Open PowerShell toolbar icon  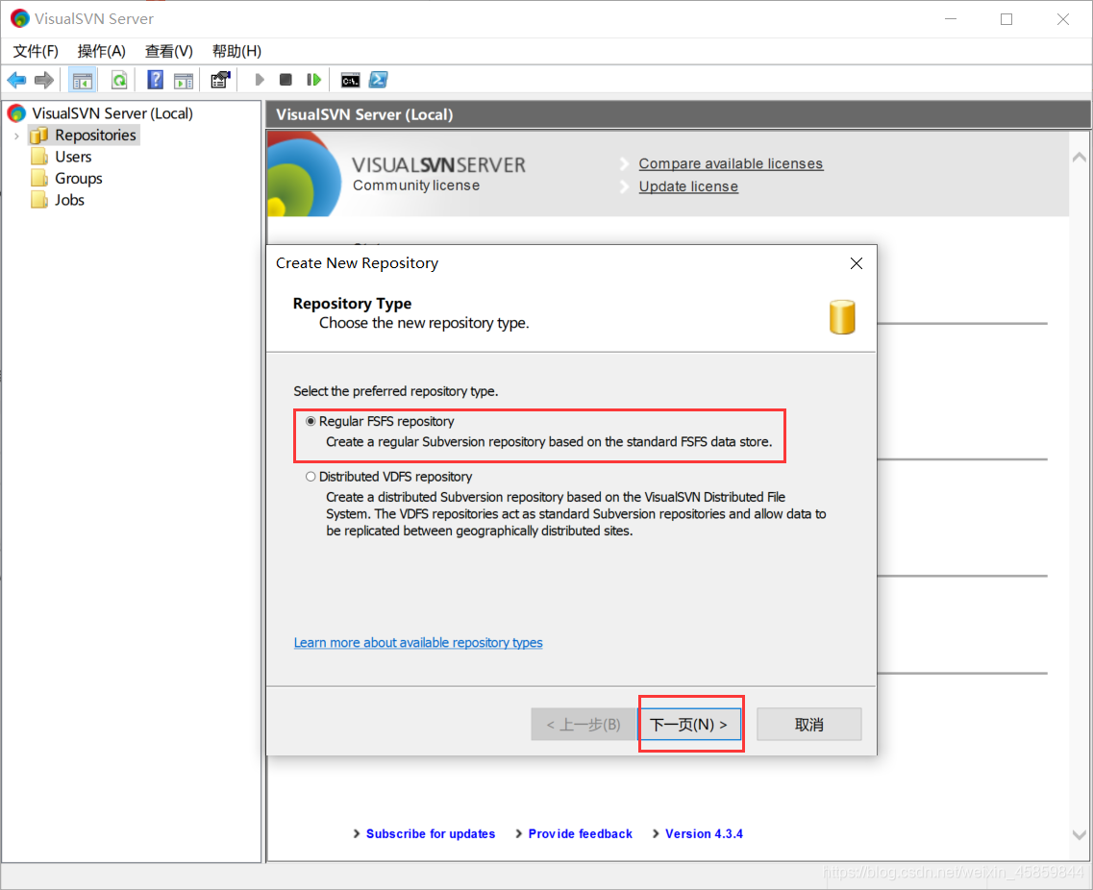(379, 80)
